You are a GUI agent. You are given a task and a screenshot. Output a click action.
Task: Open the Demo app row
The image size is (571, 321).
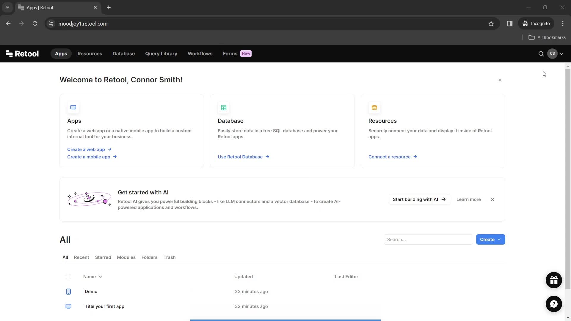coord(282,292)
